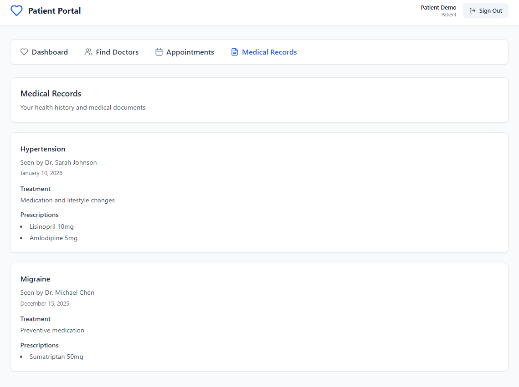Click Seen by Dr. Sarah Johnson text
This screenshot has width=519, height=387.
[59, 162]
